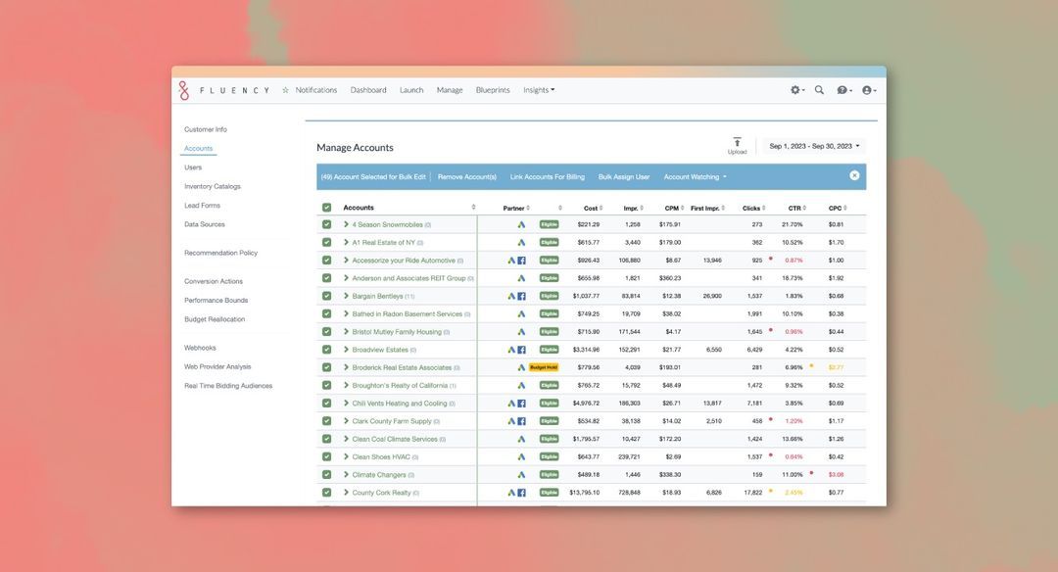
Task: Click the Upload icon above the date range
Action: pos(735,139)
